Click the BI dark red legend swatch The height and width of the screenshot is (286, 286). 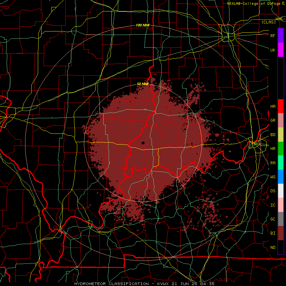(x=281, y=233)
